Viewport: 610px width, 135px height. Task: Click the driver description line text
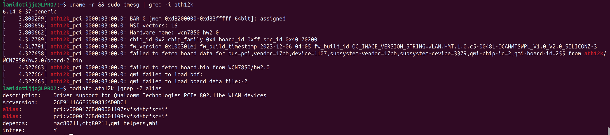click(160, 95)
